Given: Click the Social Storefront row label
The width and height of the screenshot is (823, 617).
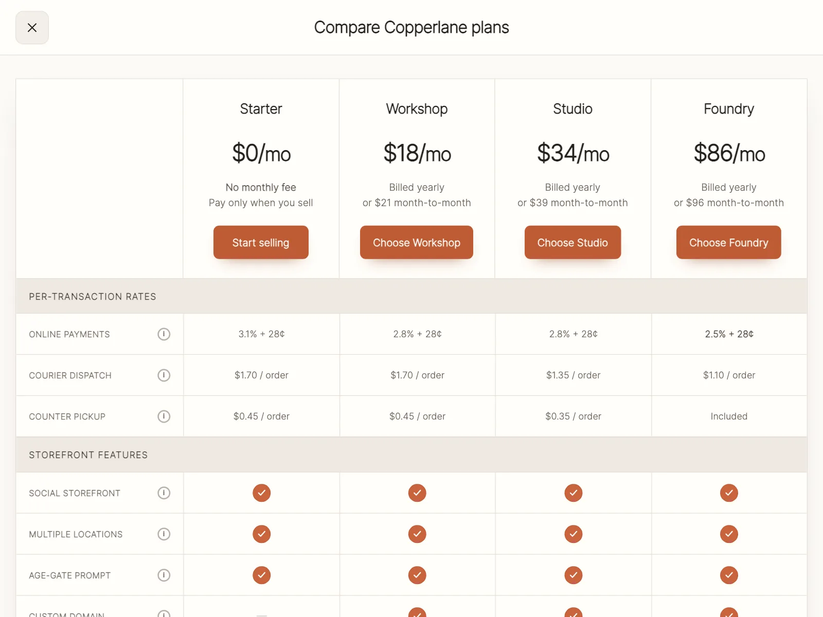Looking at the screenshot, I should coord(75,493).
